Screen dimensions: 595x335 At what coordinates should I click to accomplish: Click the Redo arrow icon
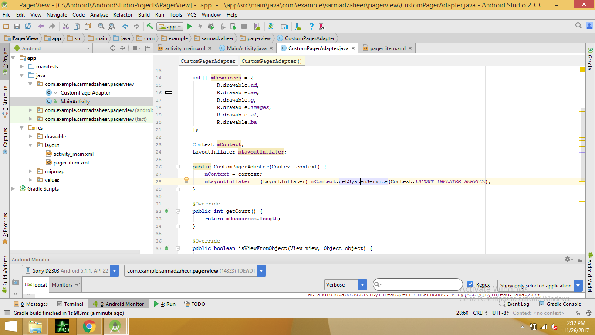52,27
